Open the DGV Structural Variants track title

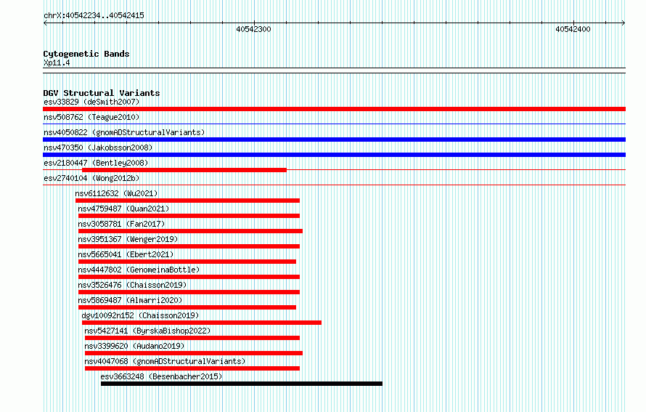pos(102,93)
